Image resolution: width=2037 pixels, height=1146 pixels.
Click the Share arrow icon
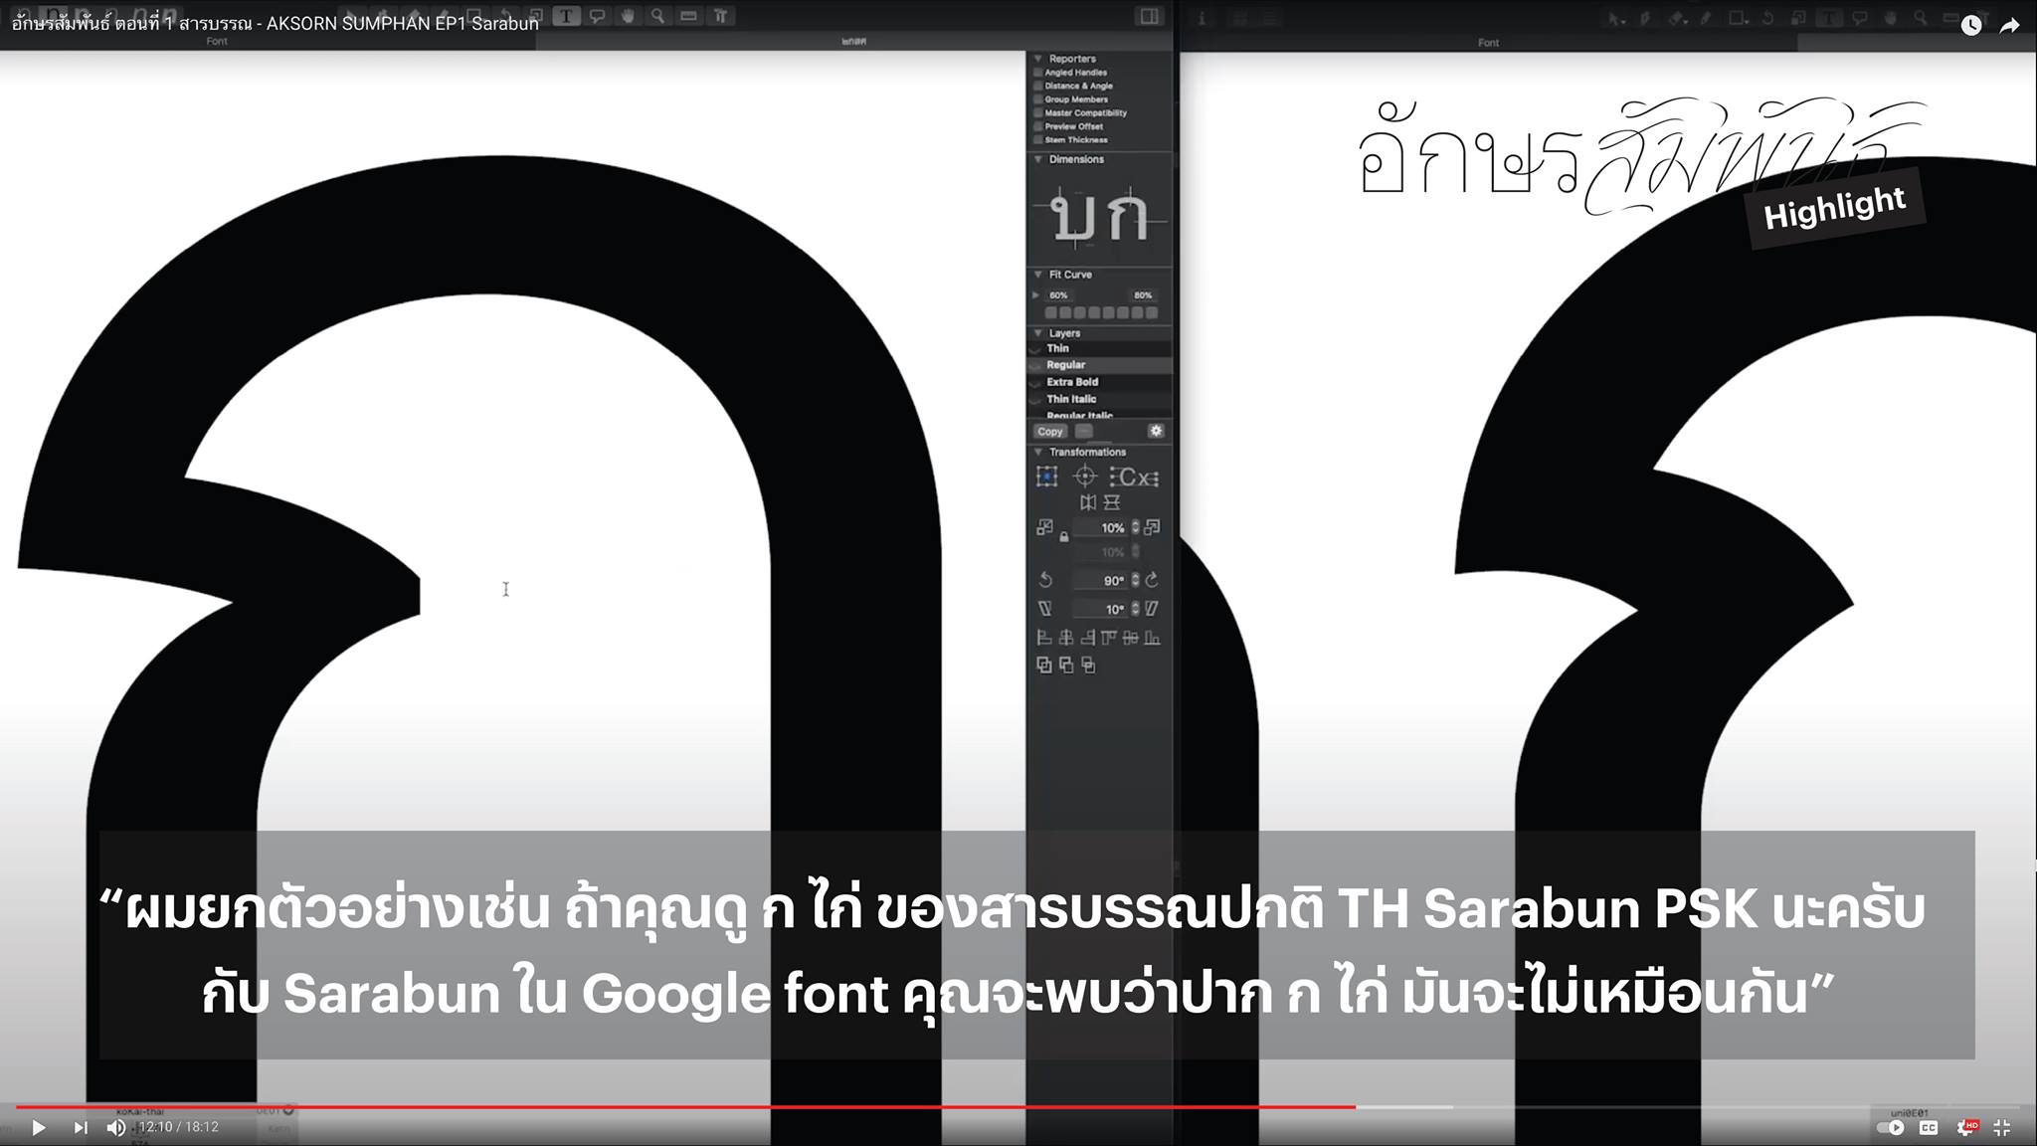click(2009, 25)
